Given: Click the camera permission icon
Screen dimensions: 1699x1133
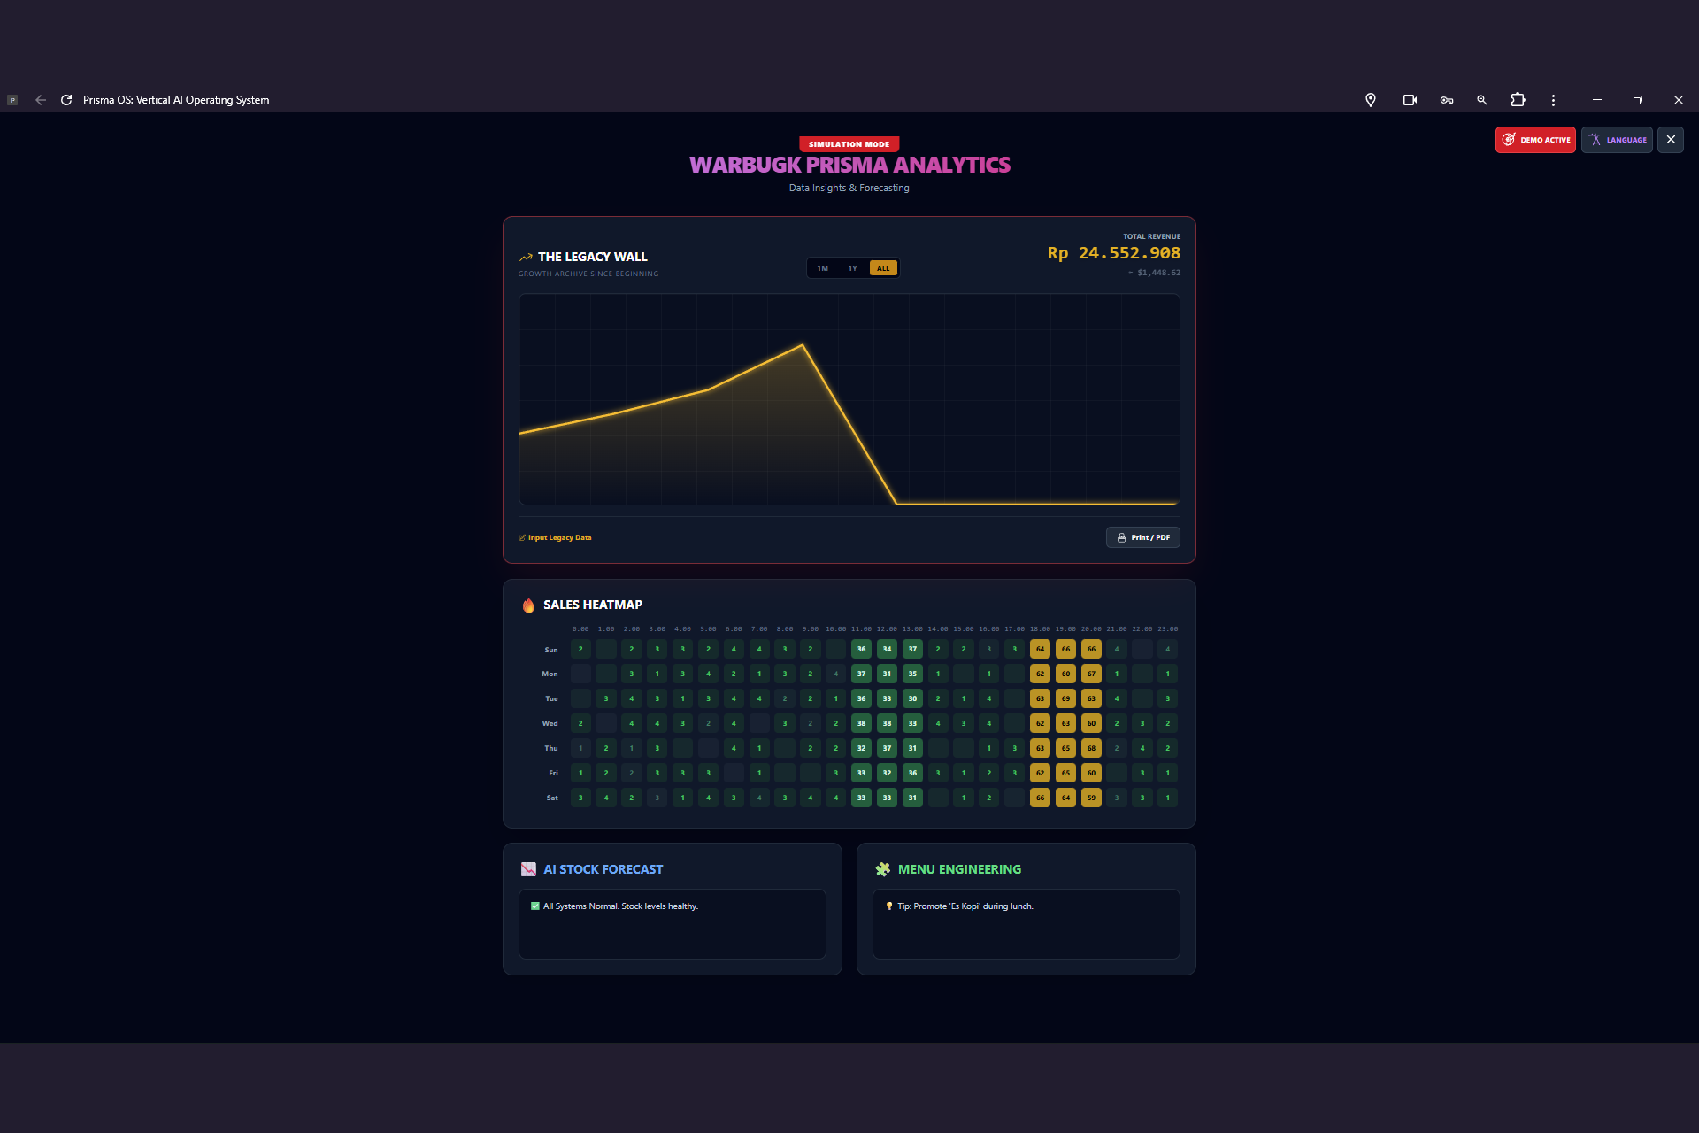Looking at the screenshot, I should (x=1410, y=100).
